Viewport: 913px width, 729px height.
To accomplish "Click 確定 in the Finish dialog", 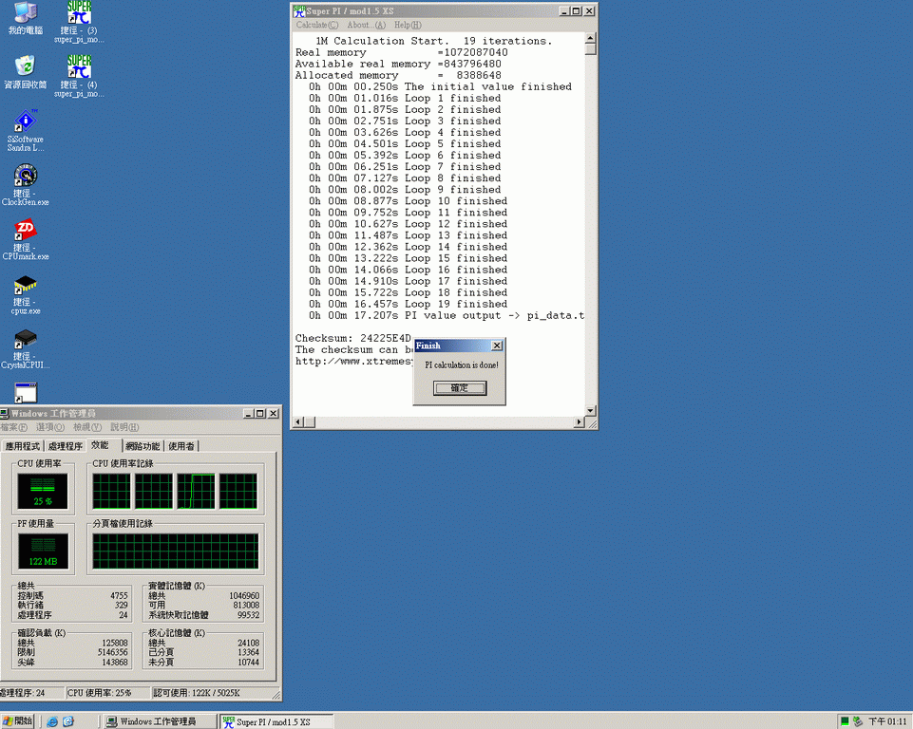I will click(x=460, y=388).
